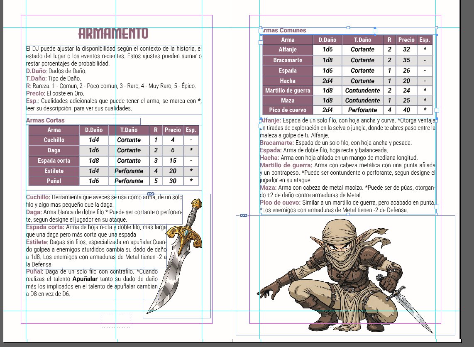Click the Esp. column header in the Armas Cortas table
Screen dimensions: 474x347
pyautogui.click(x=191, y=130)
